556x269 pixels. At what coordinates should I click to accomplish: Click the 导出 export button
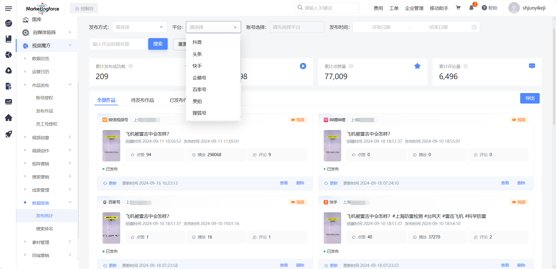tap(530, 98)
